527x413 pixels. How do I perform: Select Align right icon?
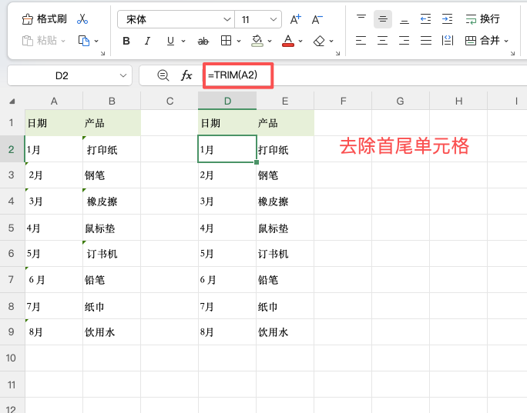[x=404, y=41]
